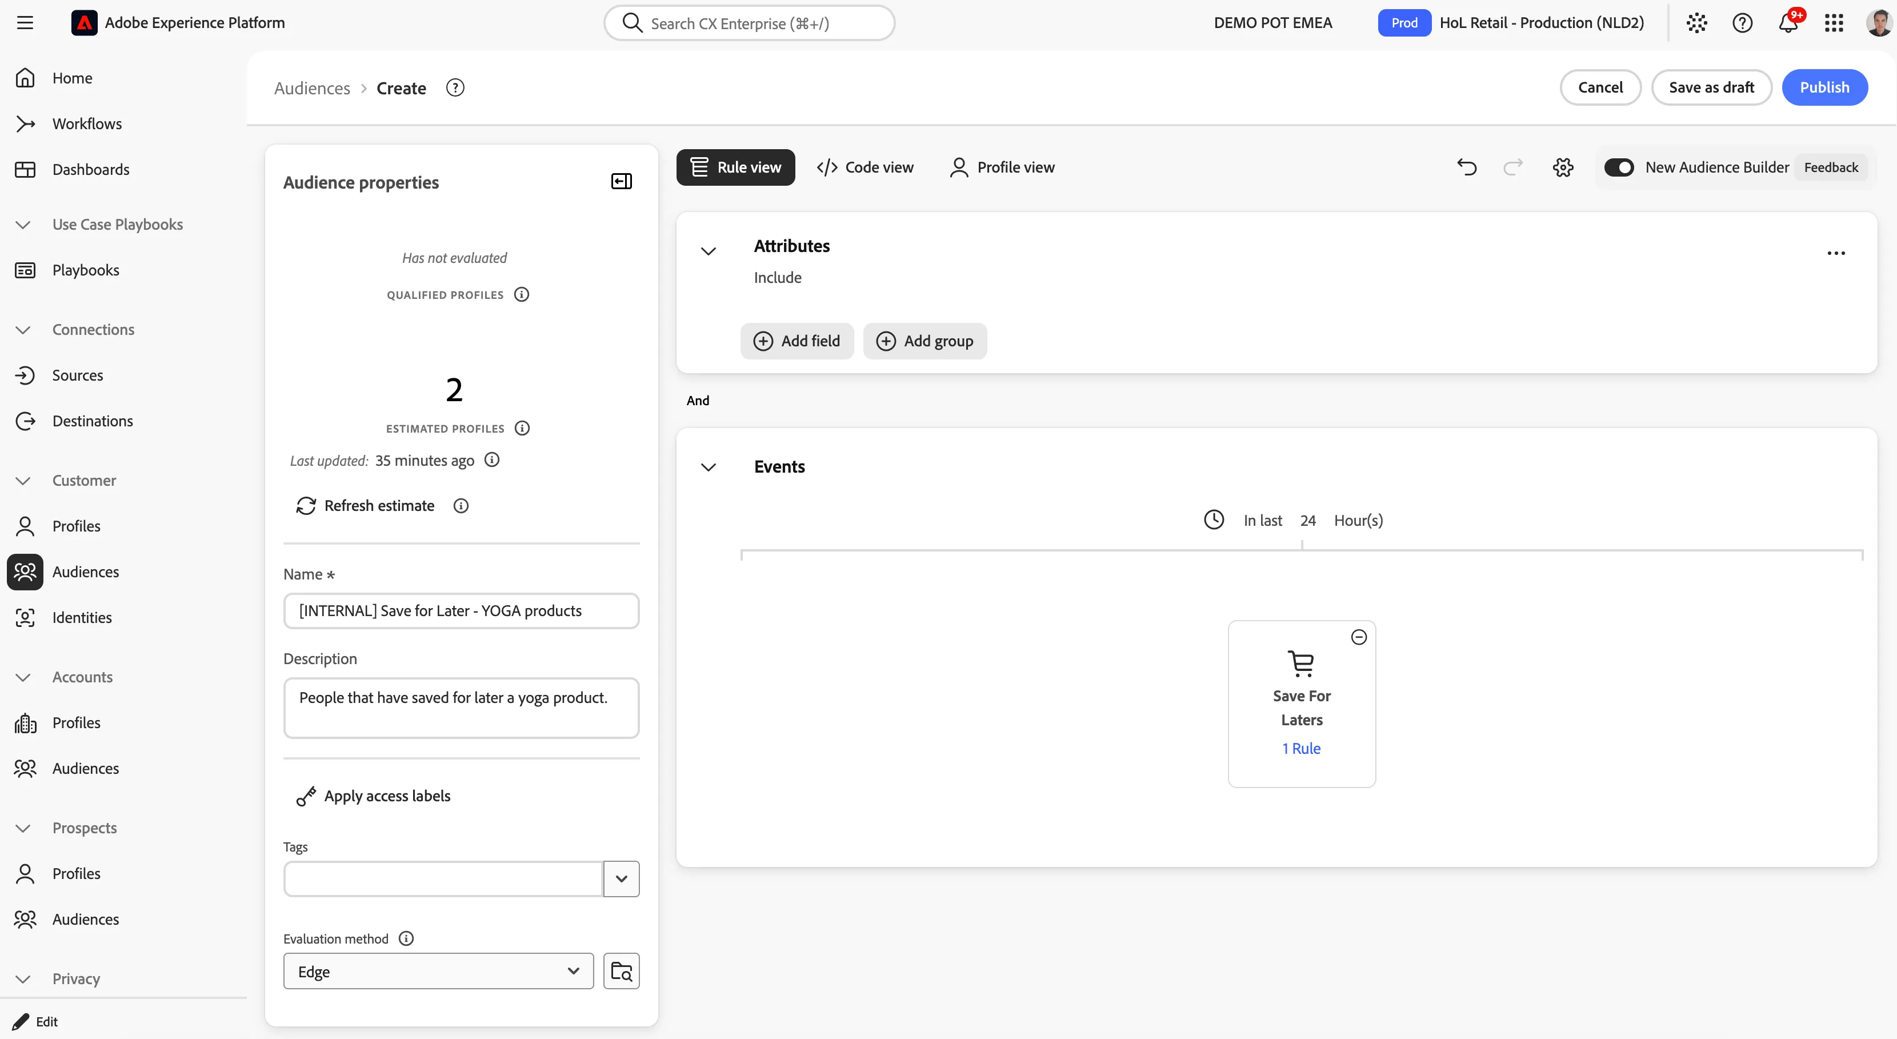Image resolution: width=1897 pixels, height=1039 pixels.
Task: Toggle the New Audience Builder switch
Action: click(x=1619, y=167)
